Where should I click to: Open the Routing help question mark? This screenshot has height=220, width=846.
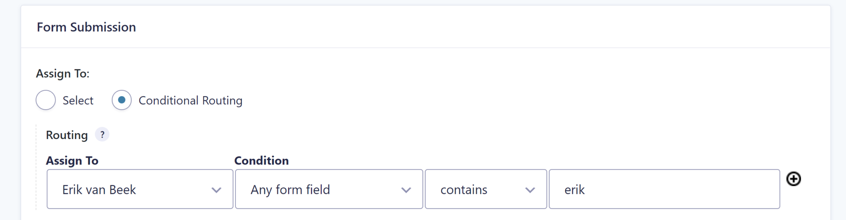tap(102, 135)
